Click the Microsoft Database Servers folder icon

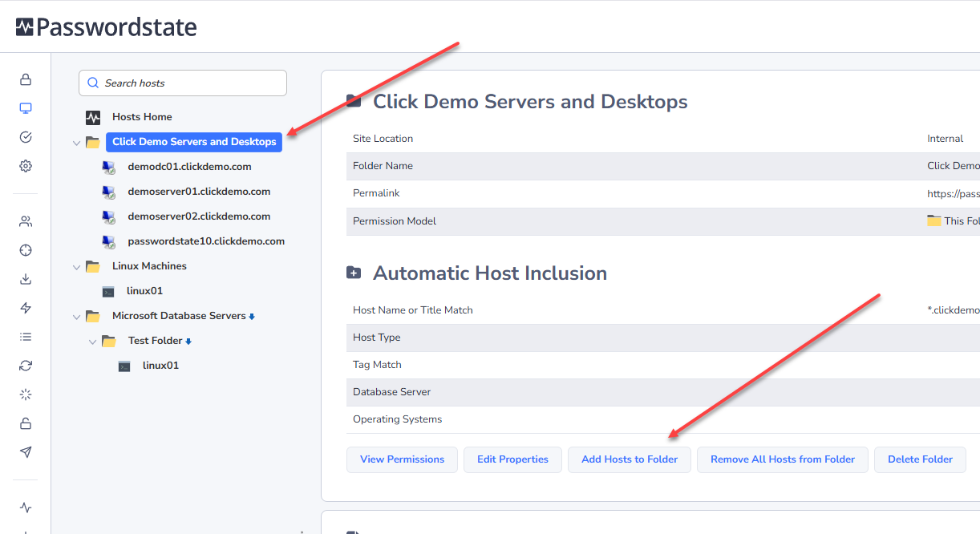[93, 316]
